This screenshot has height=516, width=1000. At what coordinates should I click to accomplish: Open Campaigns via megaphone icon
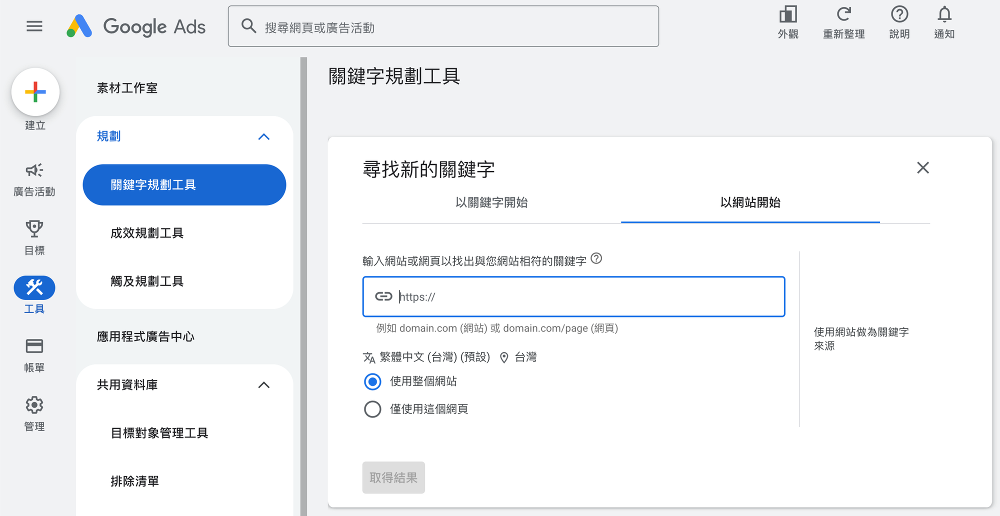(x=34, y=171)
